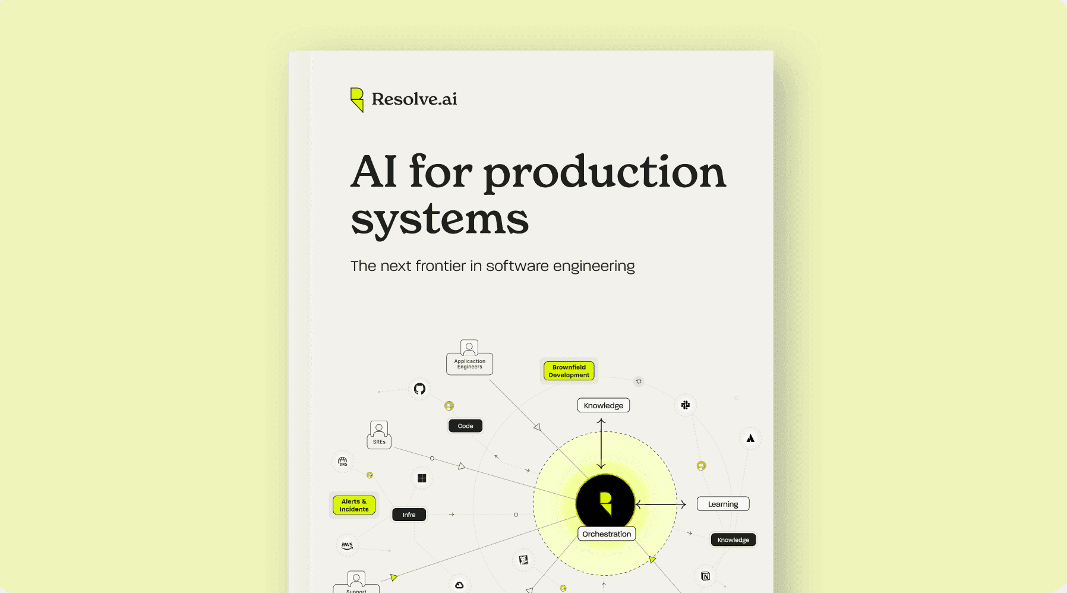Toggle the yellow Alerts & Incidents badge
The image size is (1067, 593).
(x=354, y=505)
